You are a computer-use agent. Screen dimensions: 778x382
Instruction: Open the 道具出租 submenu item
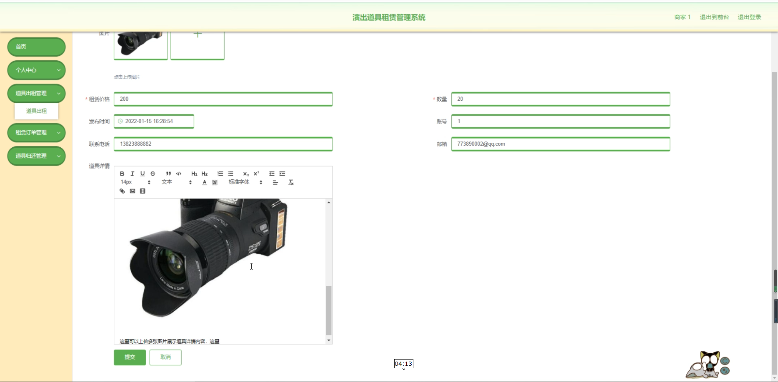(x=36, y=111)
